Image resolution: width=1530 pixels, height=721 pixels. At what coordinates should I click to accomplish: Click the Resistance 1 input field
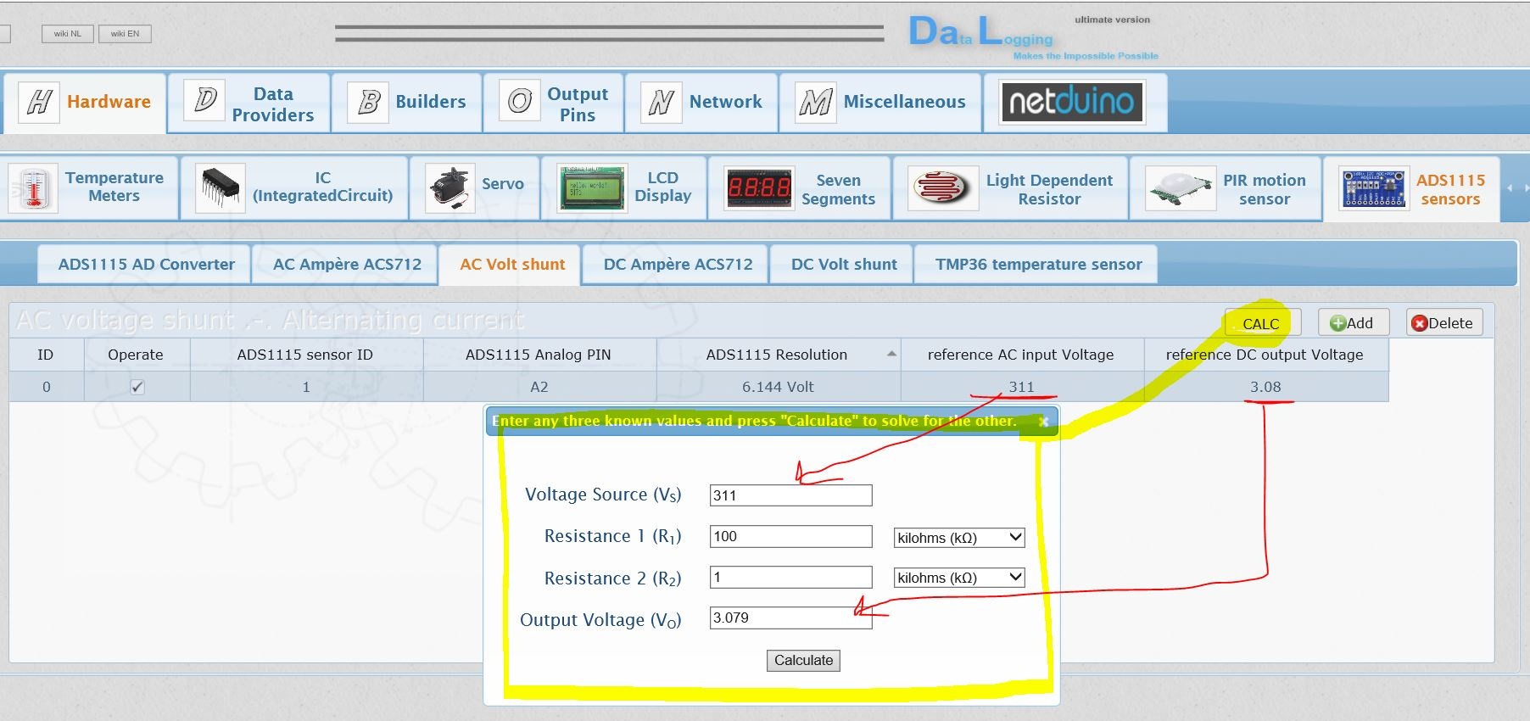pyautogui.click(x=790, y=536)
